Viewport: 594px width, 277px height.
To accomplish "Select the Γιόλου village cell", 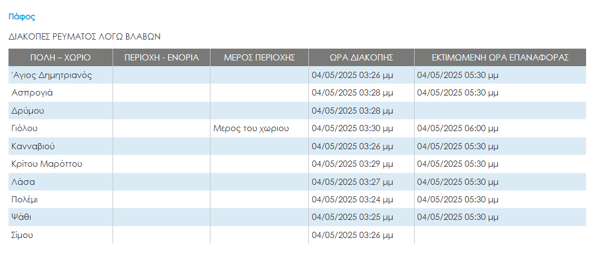I will (25, 128).
